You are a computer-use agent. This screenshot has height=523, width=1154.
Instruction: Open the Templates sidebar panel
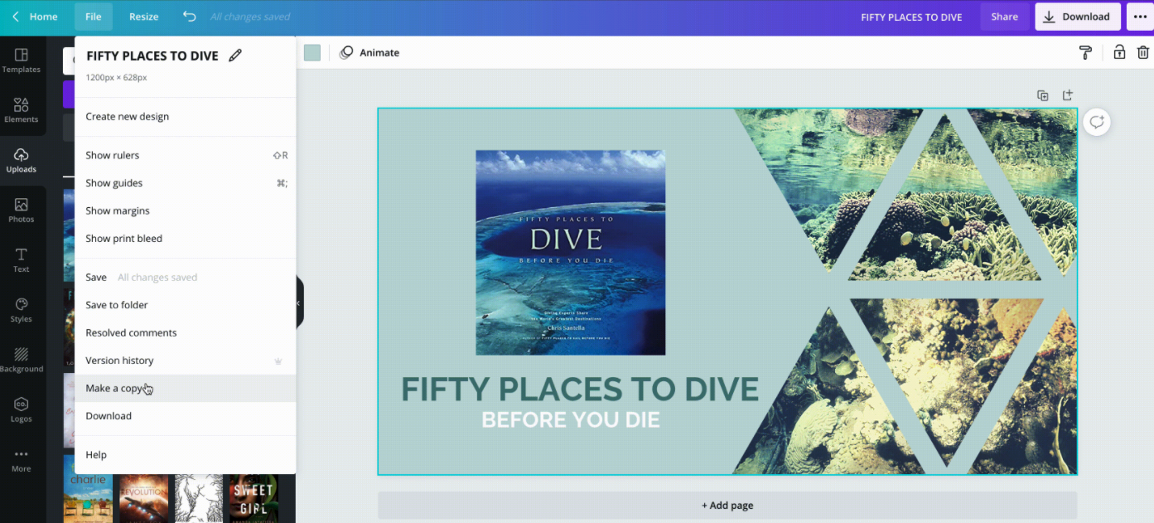(22, 61)
